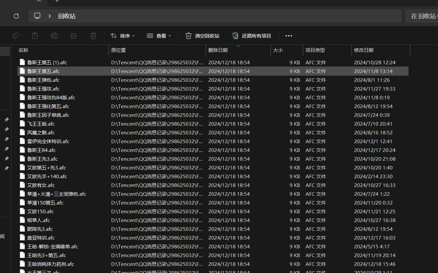Select the file 鲁斯王强攻伪84版.afc
438x273 pixels.
(213, 97)
